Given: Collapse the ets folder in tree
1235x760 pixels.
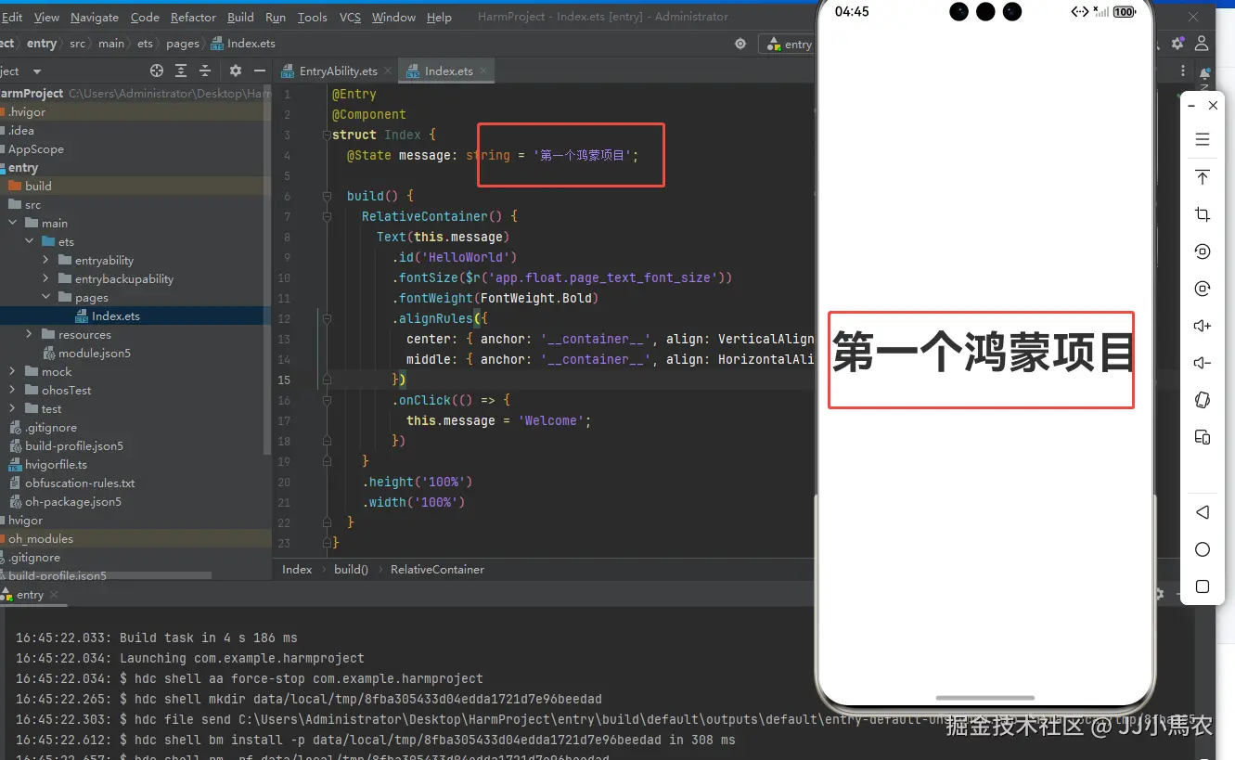Looking at the screenshot, I should click(x=29, y=241).
